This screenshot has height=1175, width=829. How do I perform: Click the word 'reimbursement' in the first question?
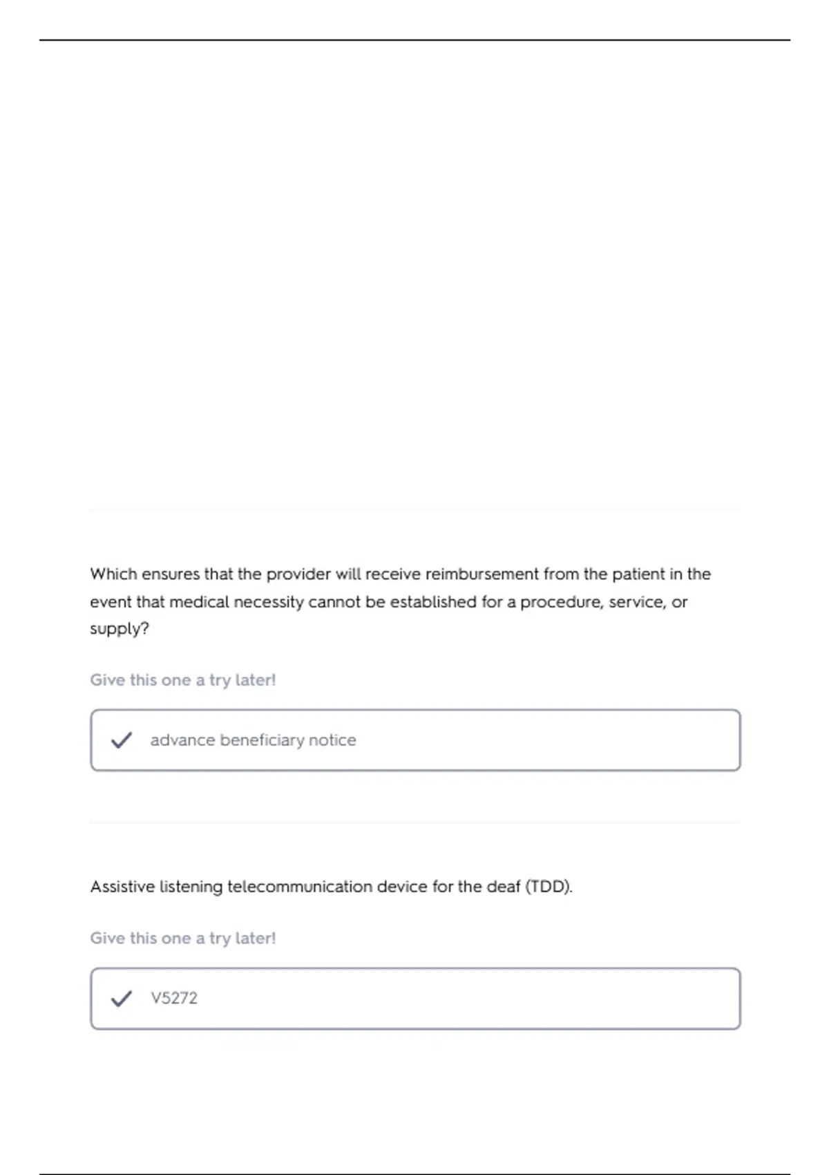pos(482,574)
